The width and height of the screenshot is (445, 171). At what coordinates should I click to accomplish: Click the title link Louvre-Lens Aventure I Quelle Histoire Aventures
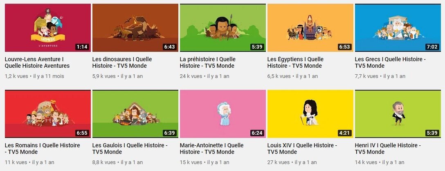pyautogui.click(x=37, y=62)
